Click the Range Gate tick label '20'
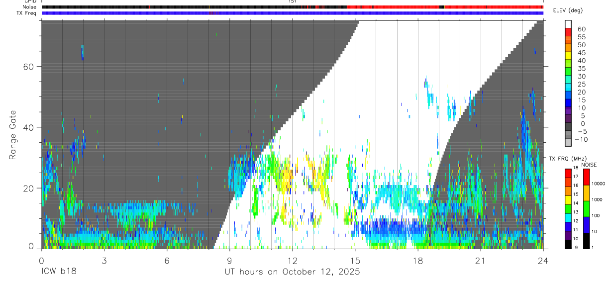The width and height of the screenshot is (611, 282). (x=28, y=188)
